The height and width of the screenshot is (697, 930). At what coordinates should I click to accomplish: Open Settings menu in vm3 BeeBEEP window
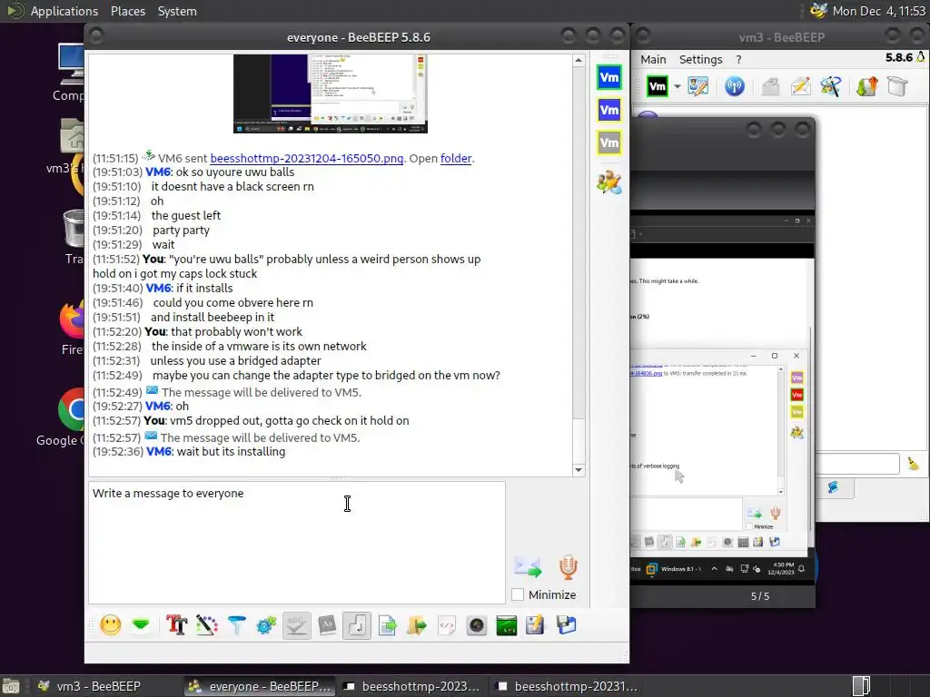coord(700,59)
